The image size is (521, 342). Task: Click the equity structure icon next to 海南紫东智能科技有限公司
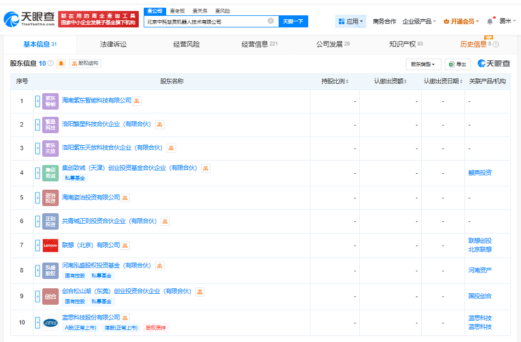(137, 101)
